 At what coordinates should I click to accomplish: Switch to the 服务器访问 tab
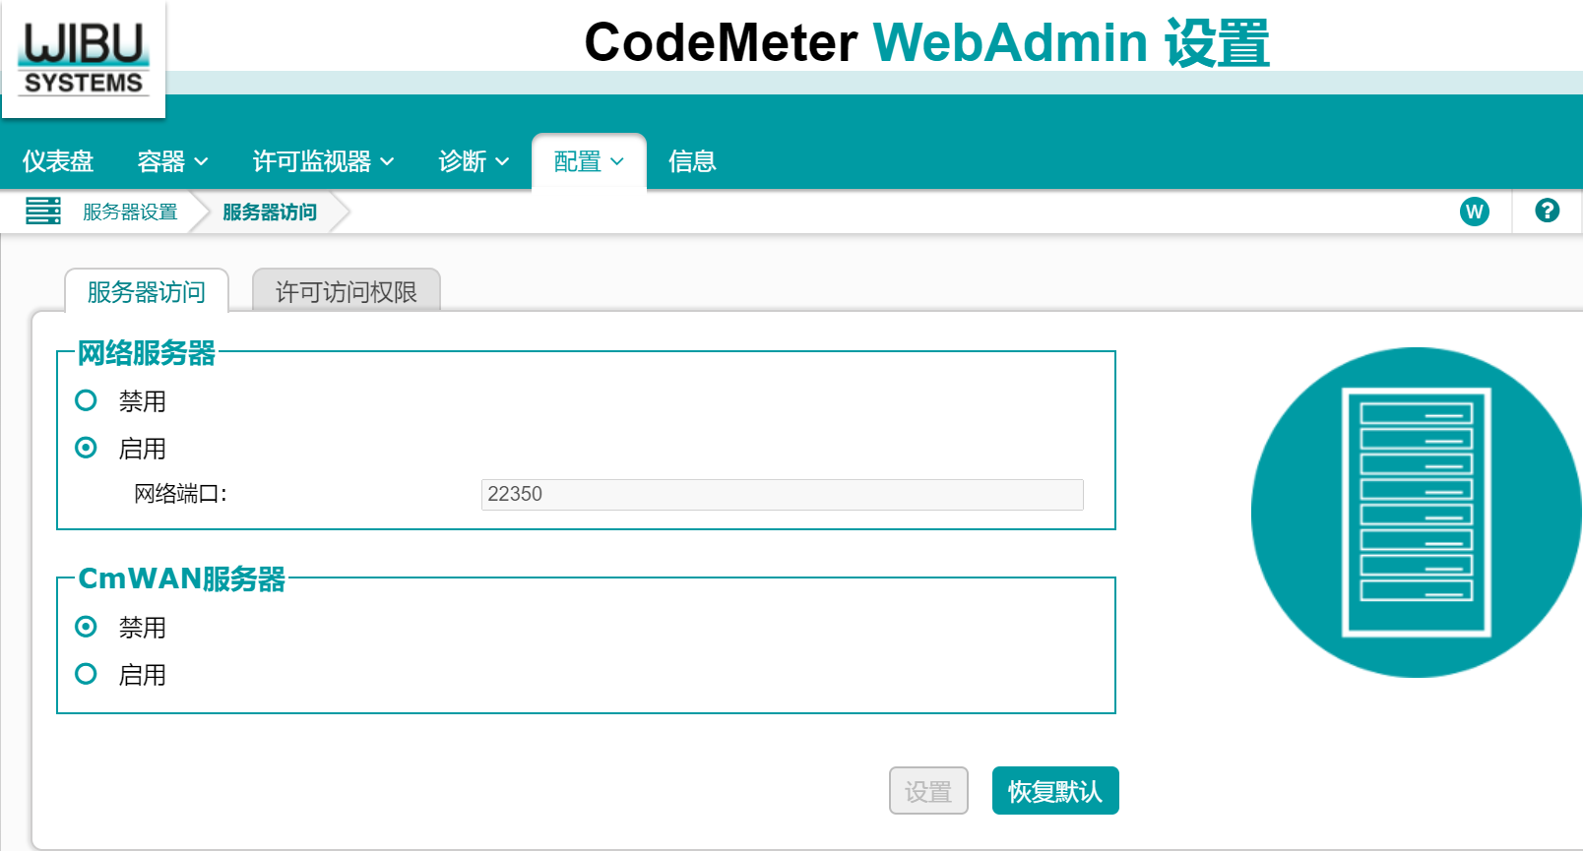[x=147, y=292]
